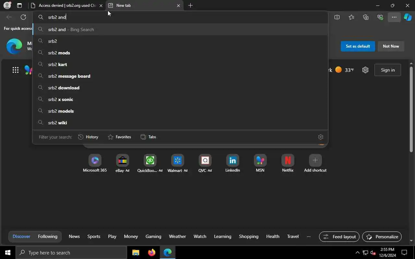The image size is (415, 259).
Task: Open the Windows Start menu
Action: point(8,253)
